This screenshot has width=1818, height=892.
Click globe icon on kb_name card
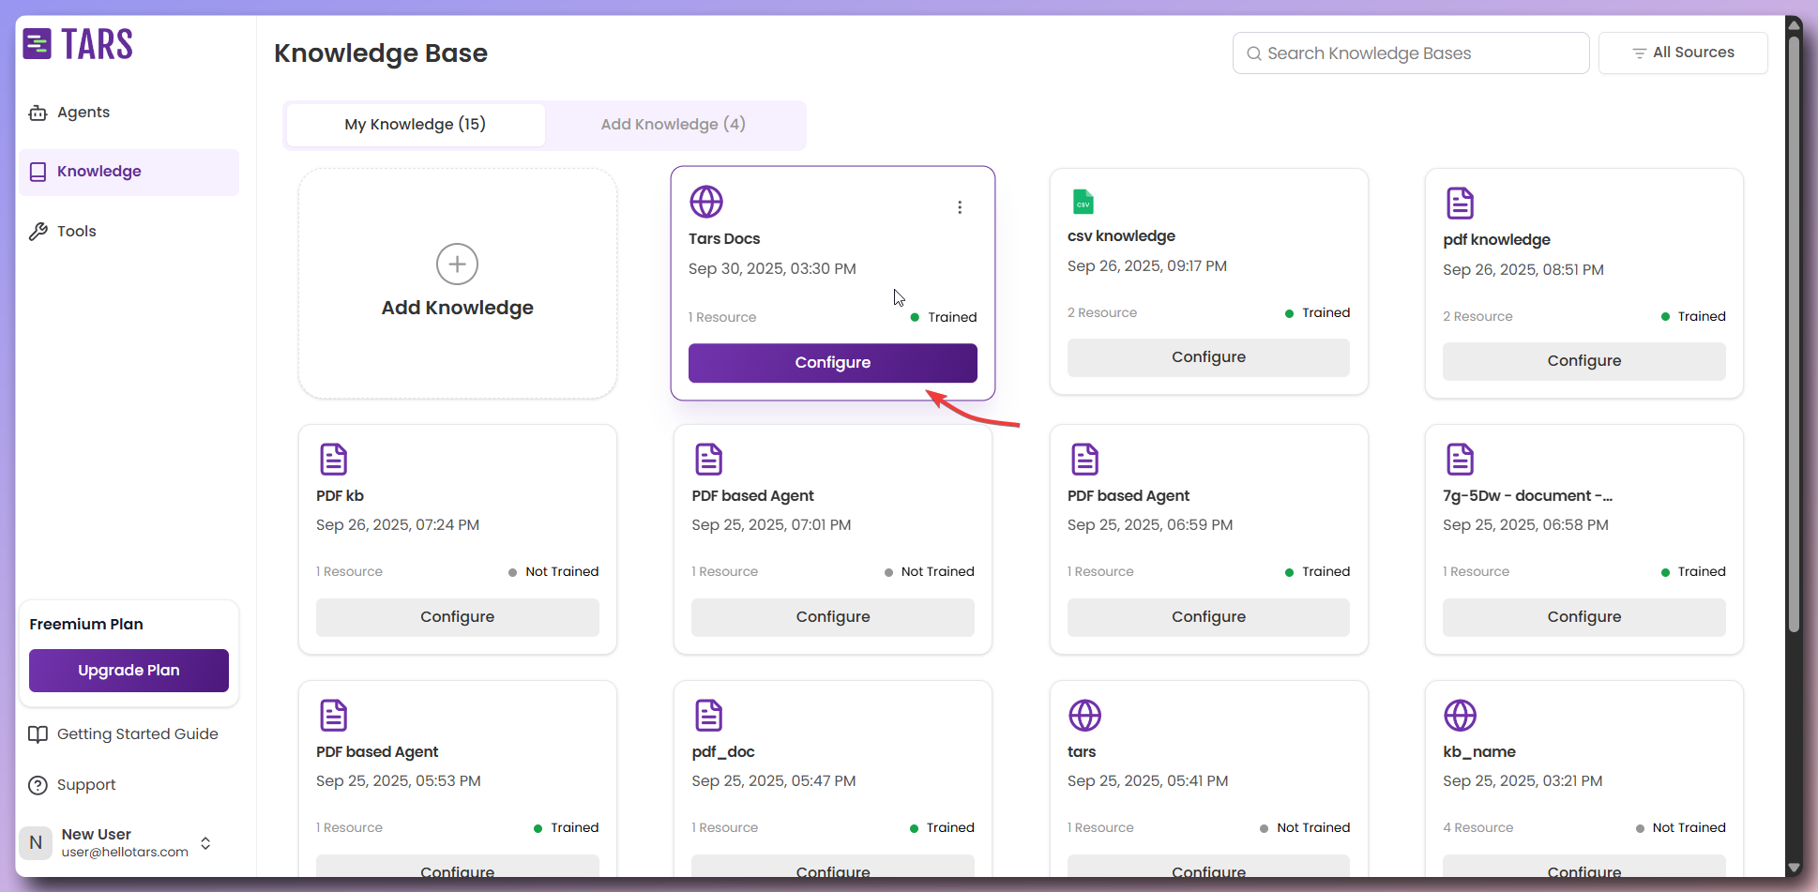(1460, 716)
